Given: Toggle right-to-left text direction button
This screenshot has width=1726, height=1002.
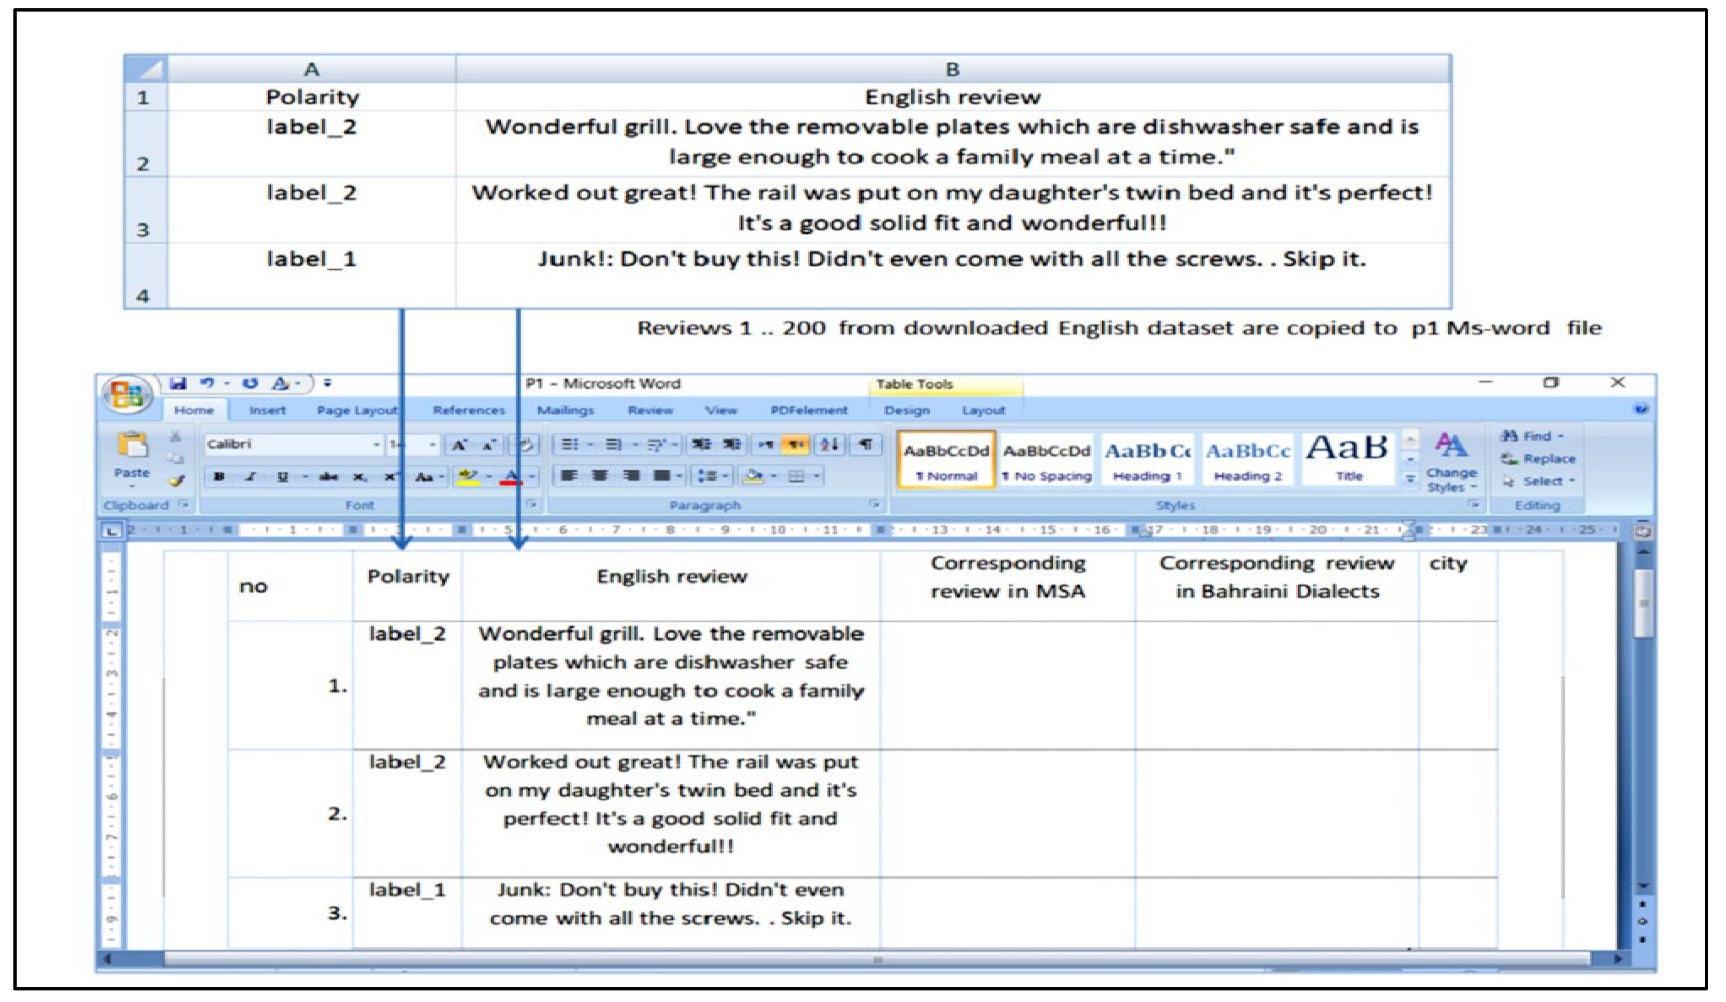Looking at the screenshot, I should (x=796, y=444).
